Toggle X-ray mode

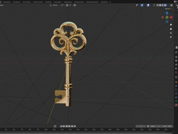click(154, 5)
